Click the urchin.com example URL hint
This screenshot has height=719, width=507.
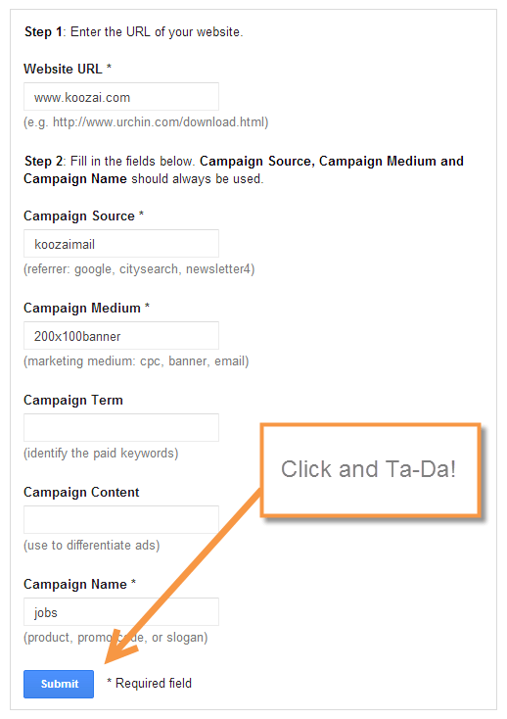click(x=146, y=122)
